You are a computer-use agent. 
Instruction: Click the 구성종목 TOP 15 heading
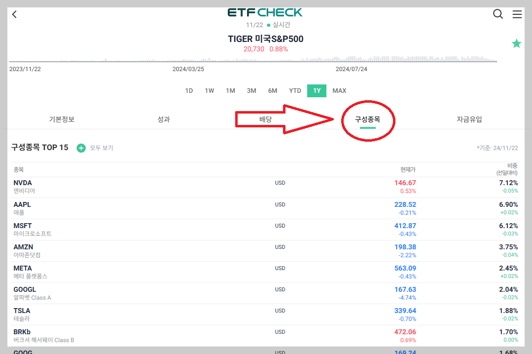pyautogui.click(x=40, y=148)
